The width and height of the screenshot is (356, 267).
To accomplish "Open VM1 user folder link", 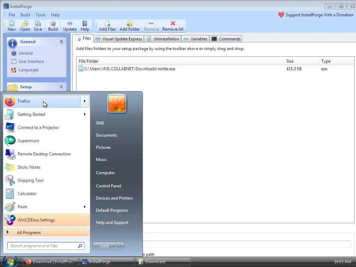I will coord(100,123).
